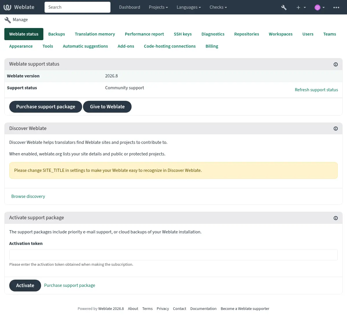The height and width of the screenshot is (329, 347).
Task: Click the Activate button
Action: click(25, 286)
